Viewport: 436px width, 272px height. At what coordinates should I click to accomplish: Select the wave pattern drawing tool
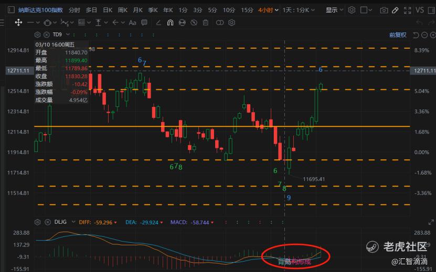coord(65,23)
